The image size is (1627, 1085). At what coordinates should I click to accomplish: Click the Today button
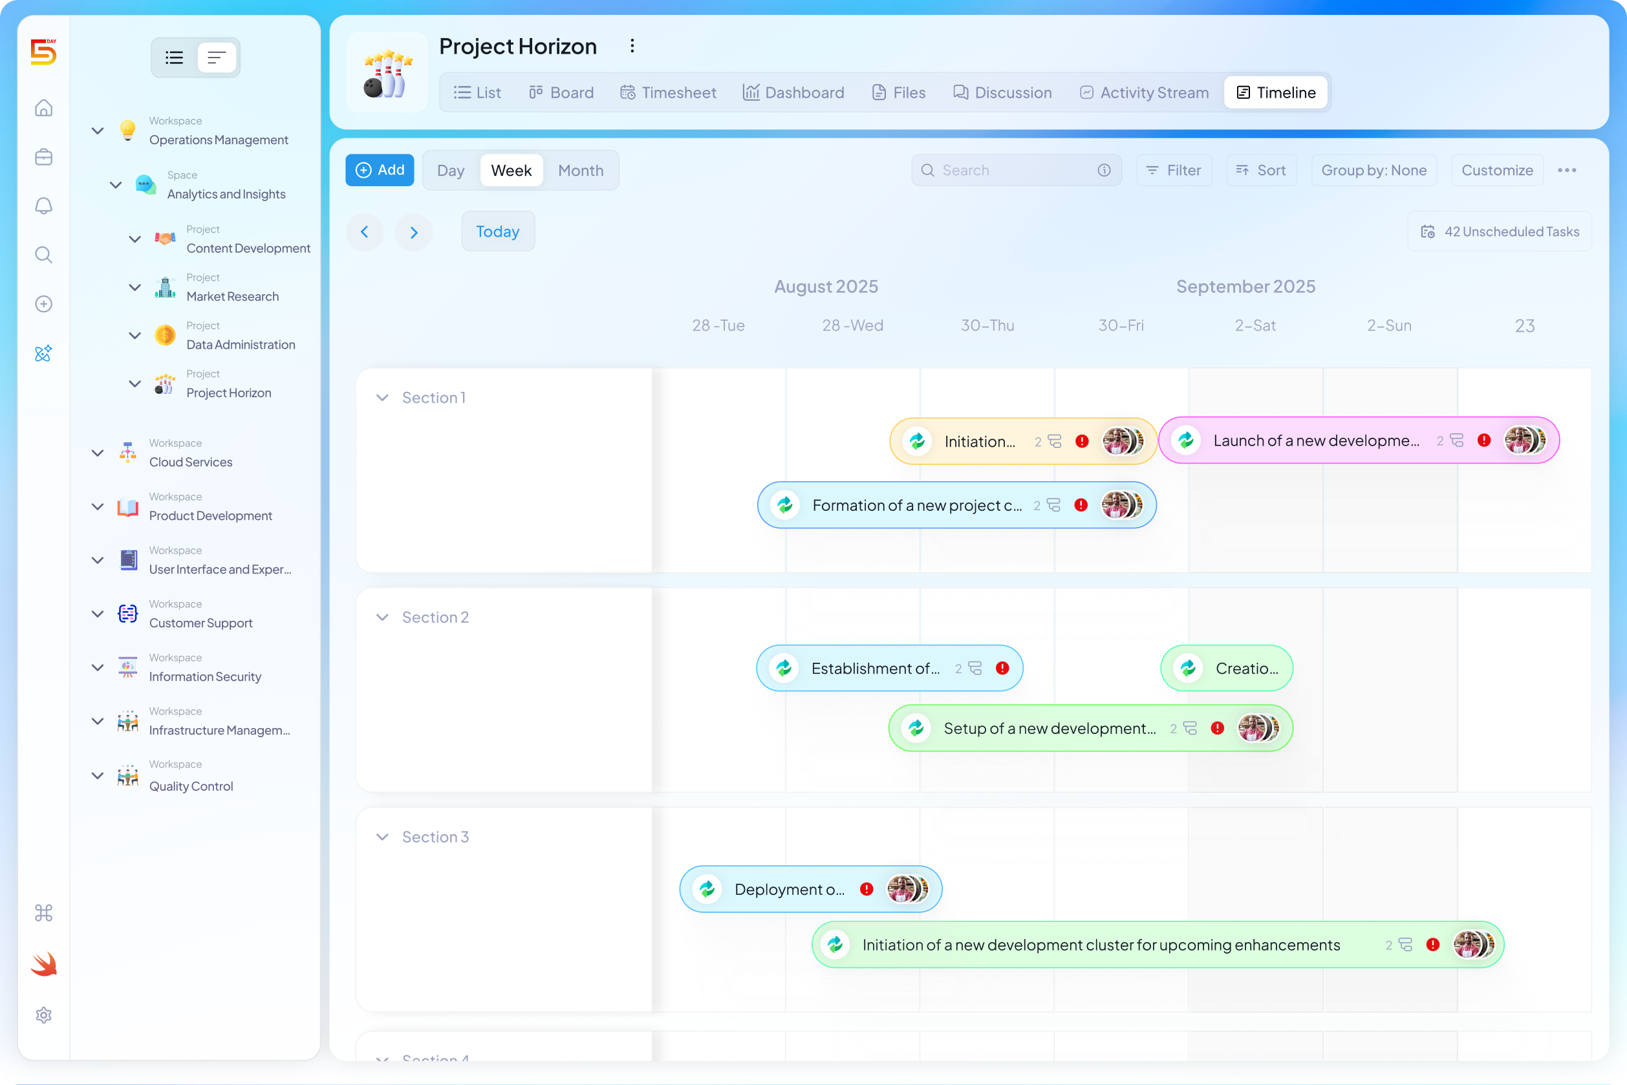pos(497,231)
